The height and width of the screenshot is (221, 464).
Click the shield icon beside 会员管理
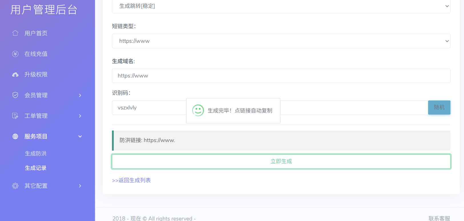tap(15, 95)
